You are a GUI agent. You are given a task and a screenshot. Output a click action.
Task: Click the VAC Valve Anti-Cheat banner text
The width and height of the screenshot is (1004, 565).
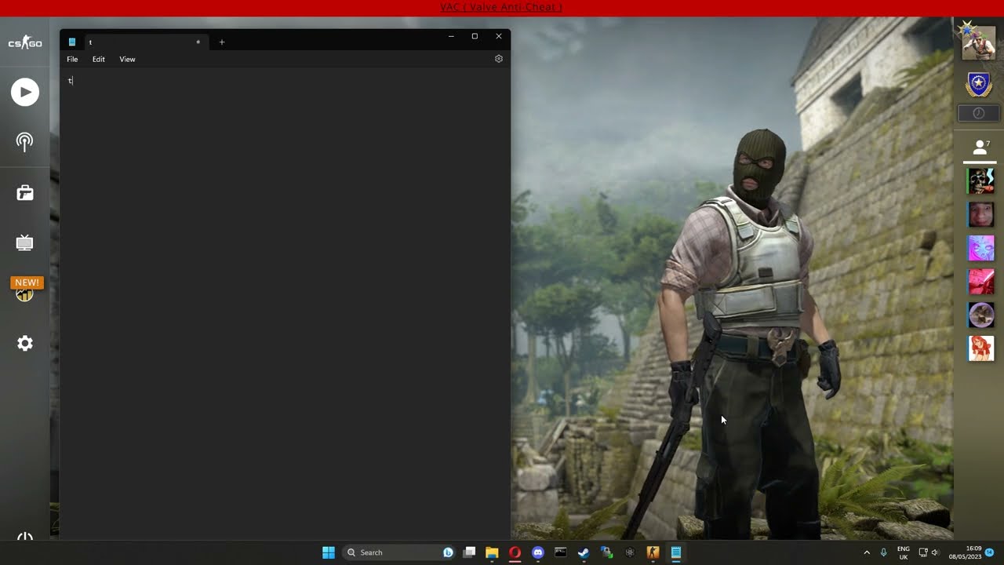[501, 7]
